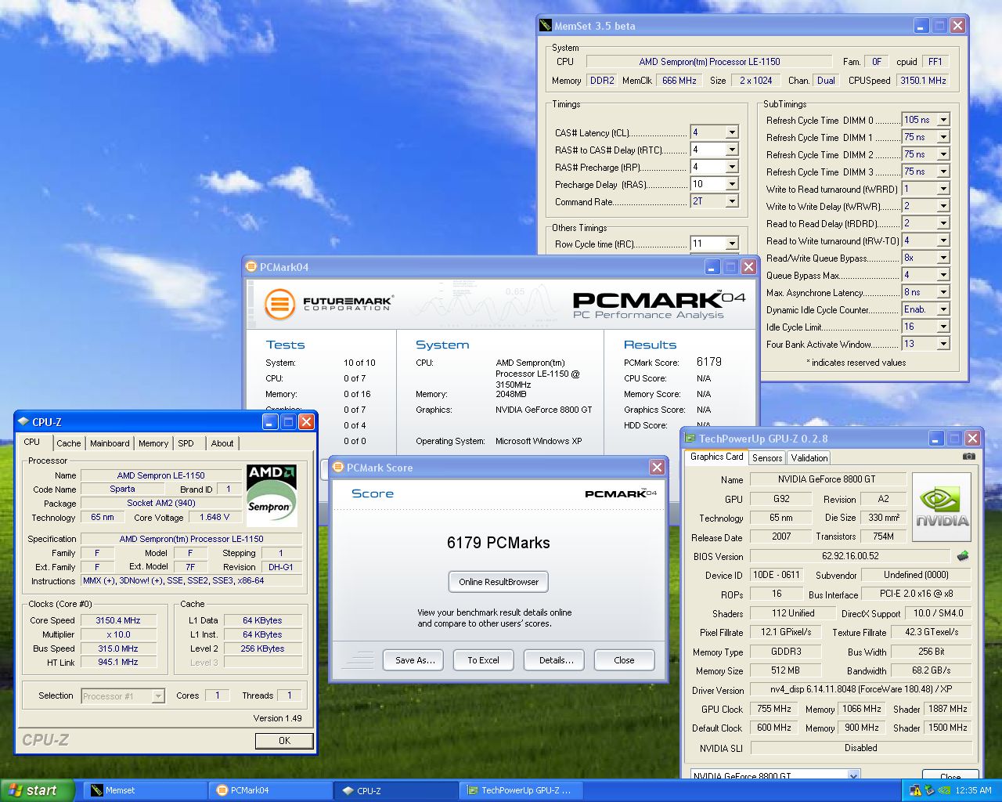The image size is (1002, 802).
Task: Click the PCMark Score value 6179
Action: click(708, 362)
